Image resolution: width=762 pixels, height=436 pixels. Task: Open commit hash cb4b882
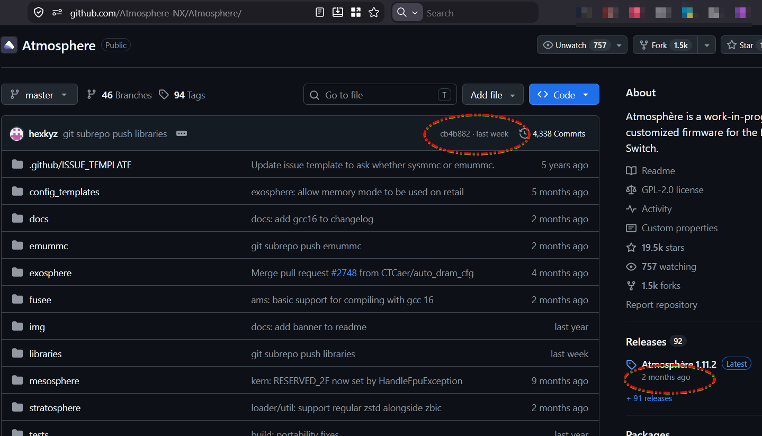(455, 134)
